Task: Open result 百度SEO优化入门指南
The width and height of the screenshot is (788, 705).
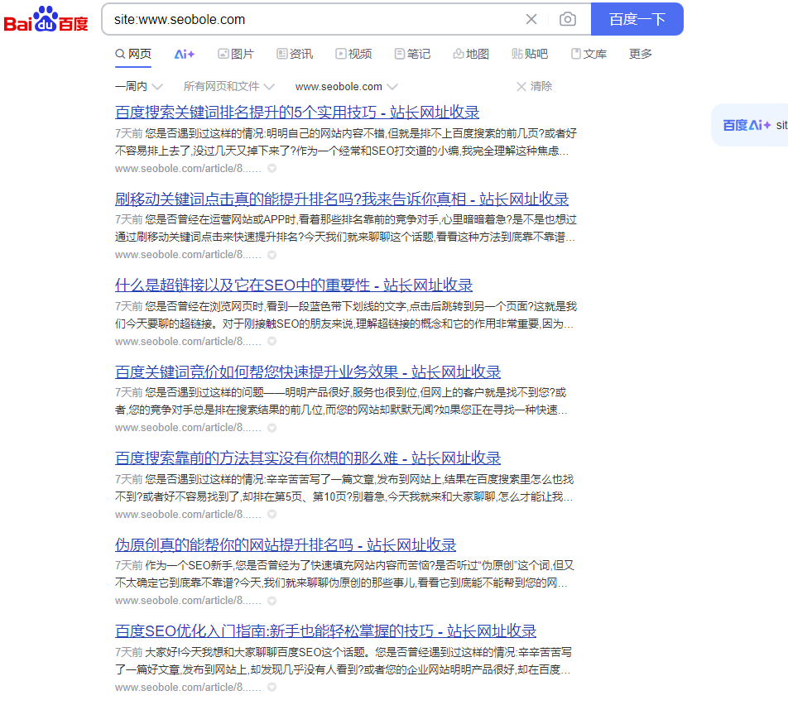Action: [x=325, y=631]
